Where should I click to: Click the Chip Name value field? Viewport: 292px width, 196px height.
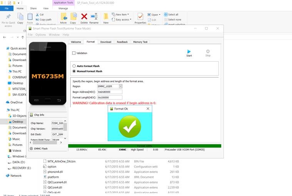57,123
